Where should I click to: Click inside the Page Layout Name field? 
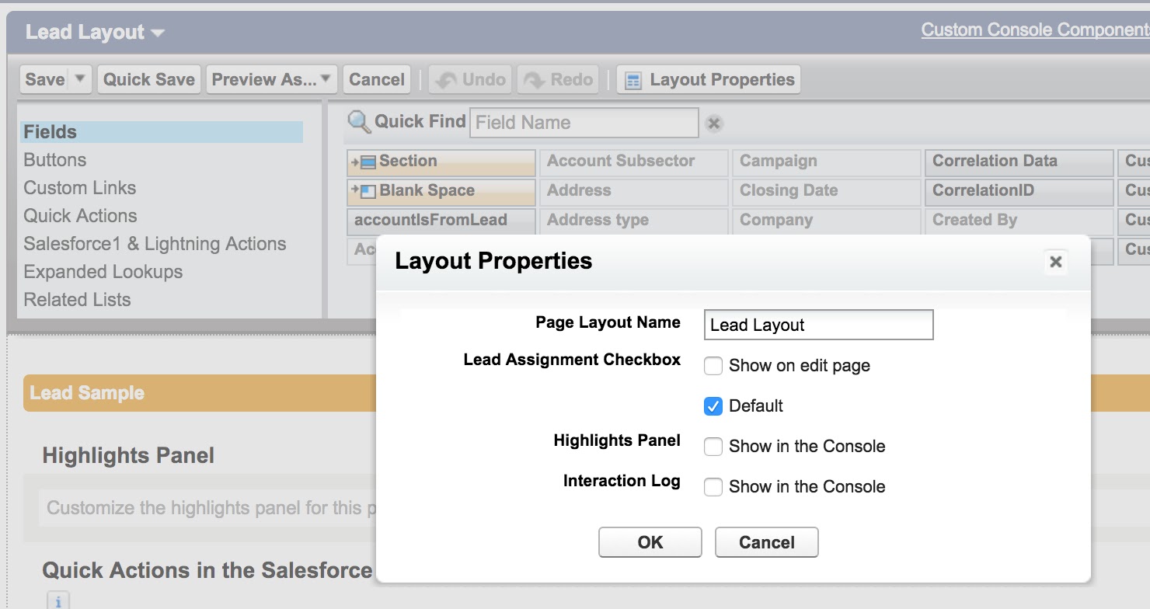pos(818,325)
